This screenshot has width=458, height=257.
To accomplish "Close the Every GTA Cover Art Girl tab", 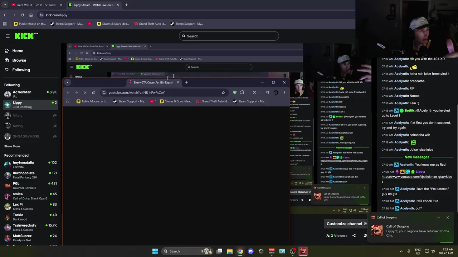I will coord(178,82).
